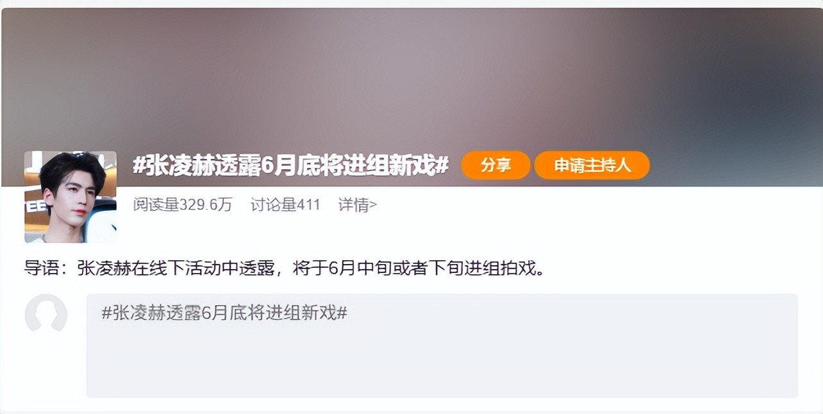Screen dimensions: 823x414
Task: Click the 申请主持人 apply host button
Action: (x=592, y=165)
